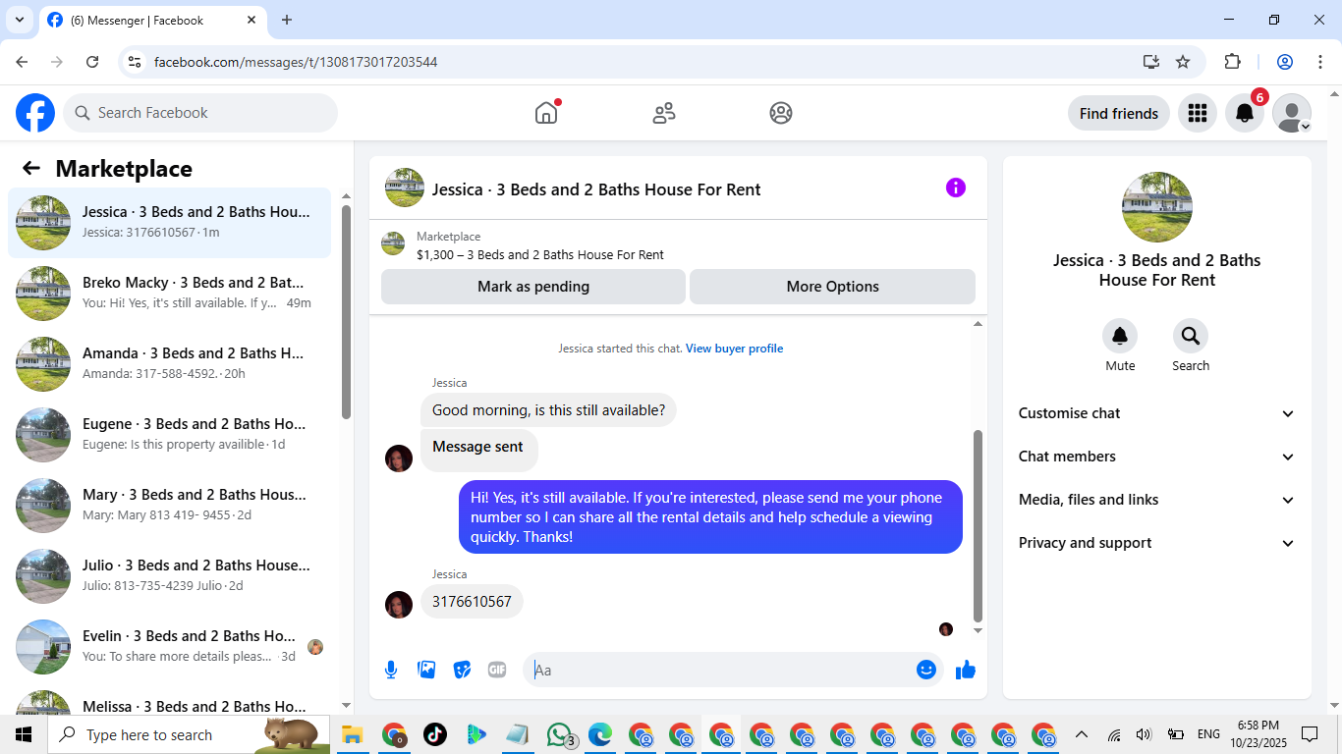Screen dimensions: 1342x754
Task: Click the chat messages scrollbar thumb
Action: pyautogui.click(x=978, y=525)
